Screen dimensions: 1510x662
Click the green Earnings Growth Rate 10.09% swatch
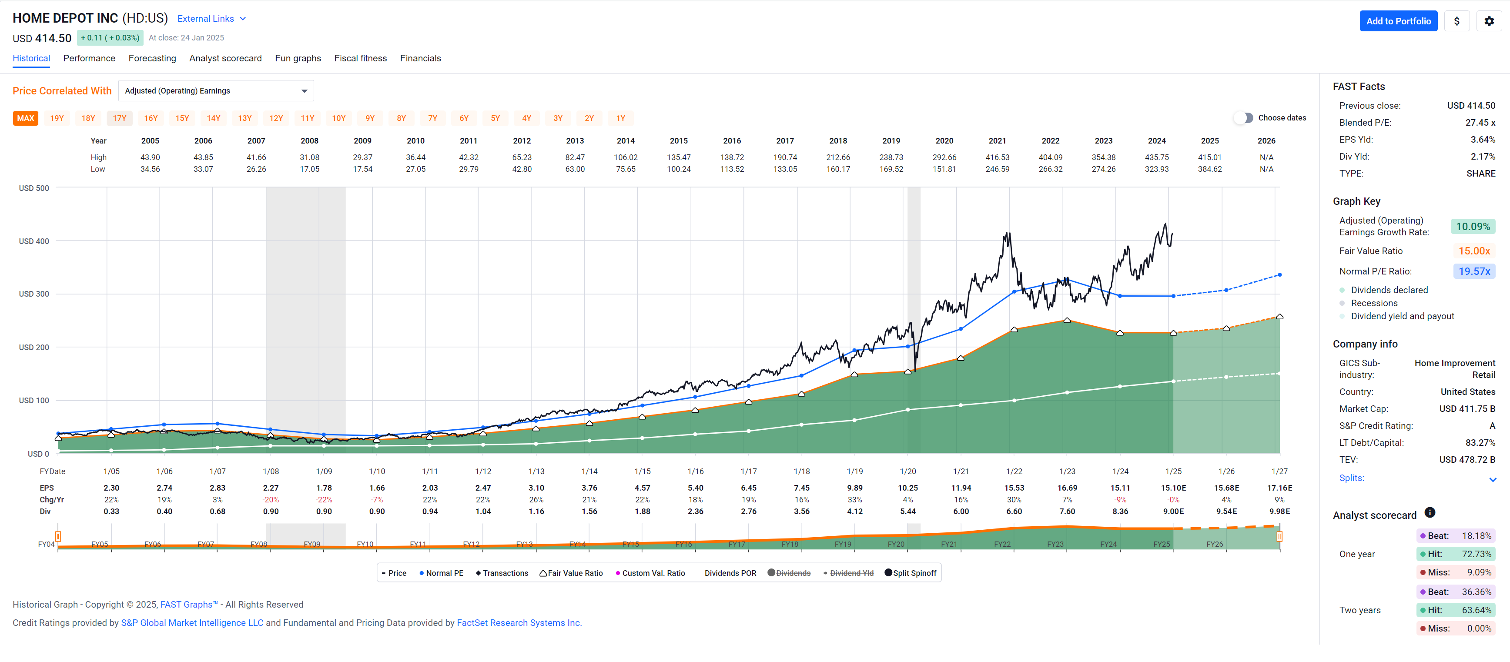(1473, 227)
